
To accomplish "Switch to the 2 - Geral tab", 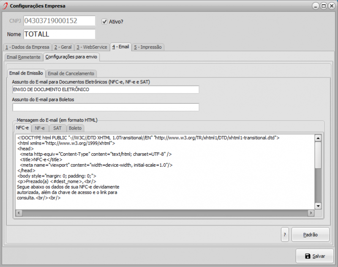I will [x=63, y=47].
